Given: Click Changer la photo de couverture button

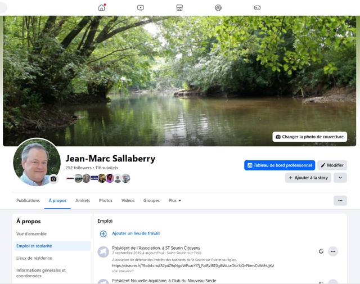Looking at the screenshot, I should tap(310, 137).
